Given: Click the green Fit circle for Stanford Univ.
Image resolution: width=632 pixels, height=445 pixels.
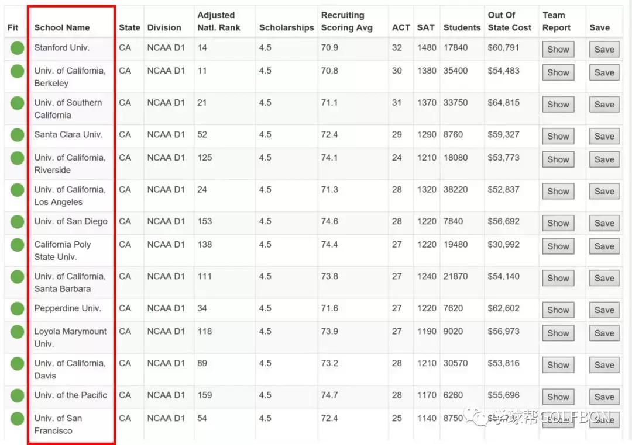Looking at the screenshot, I should click(x=17, y=48).
